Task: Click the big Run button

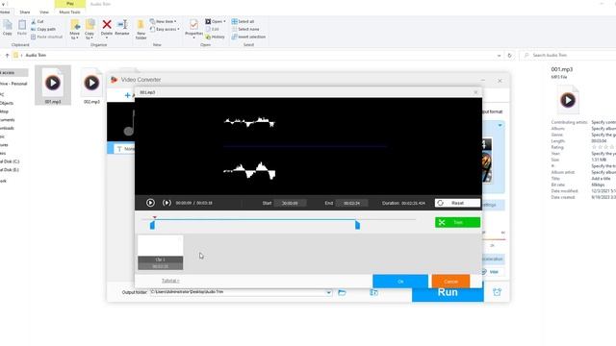Action: pos(448,292)
